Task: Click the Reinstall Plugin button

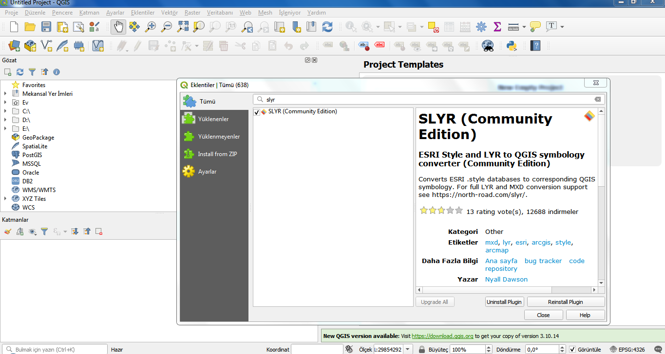Action: point(566,302)
